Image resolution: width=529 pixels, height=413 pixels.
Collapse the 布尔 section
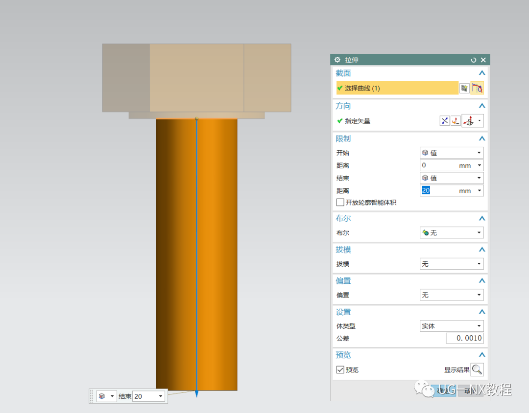tap(482, 218)
